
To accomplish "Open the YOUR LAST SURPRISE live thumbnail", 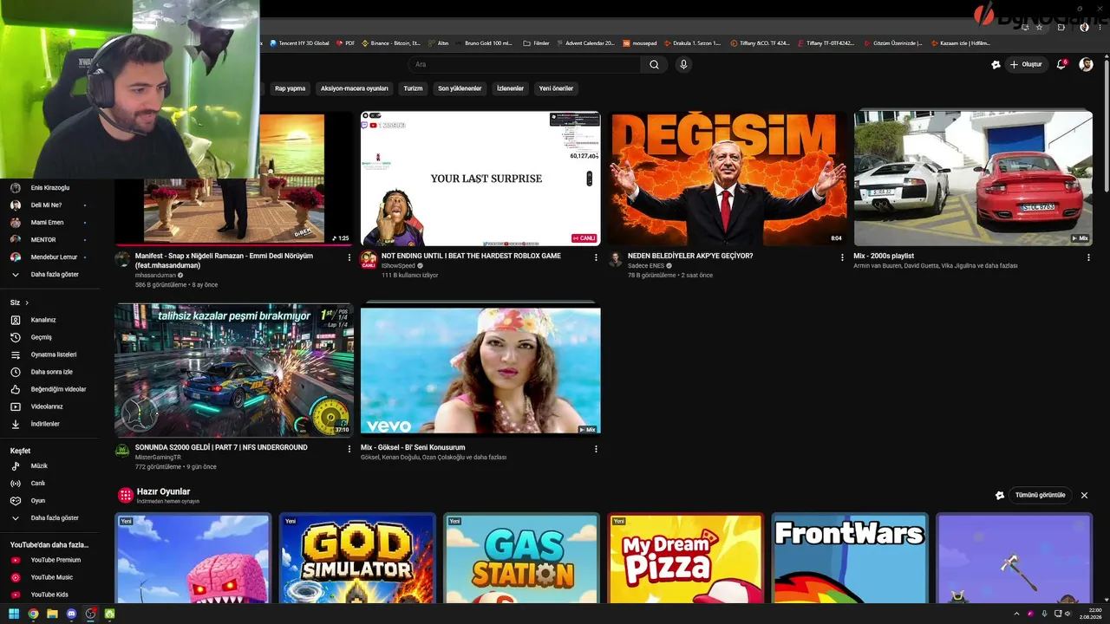I will click(480, 179).
